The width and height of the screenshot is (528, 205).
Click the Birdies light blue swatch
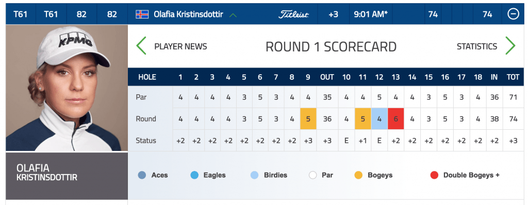pyautogui.click(x=255, y=175)
